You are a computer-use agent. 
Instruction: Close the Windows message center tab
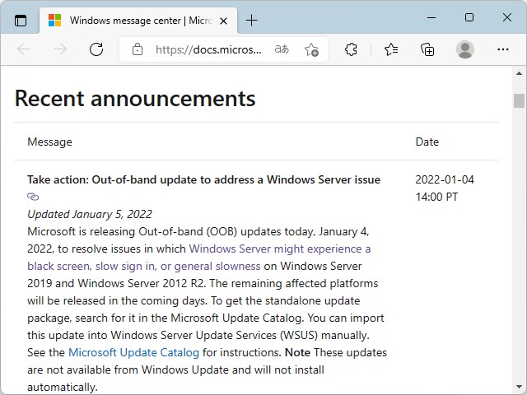222,20
